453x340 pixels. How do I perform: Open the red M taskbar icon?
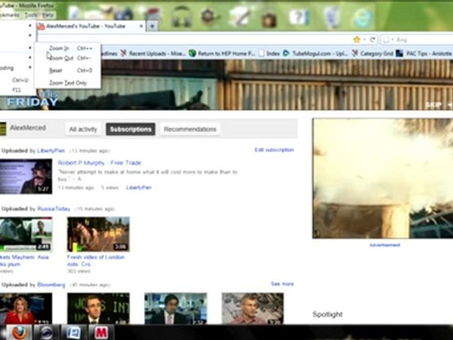[101, 332]
